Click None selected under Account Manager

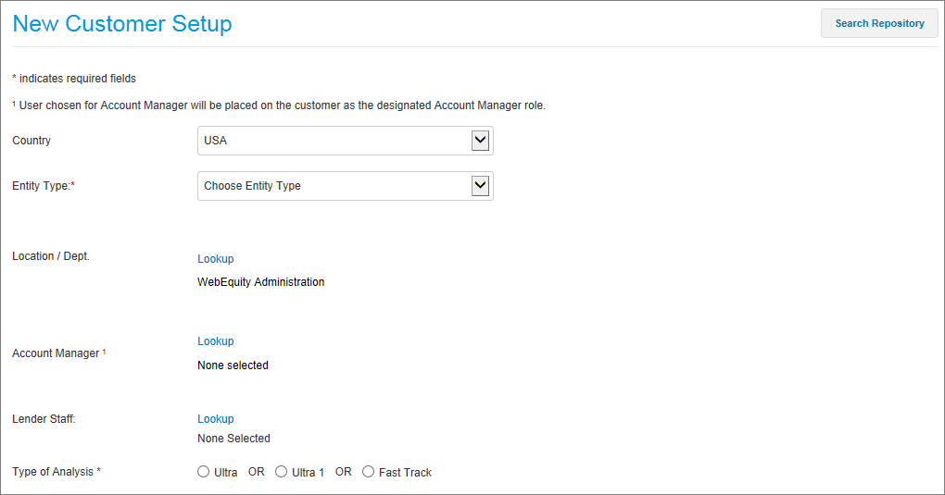pyautogui.click(x=233, y=365)
